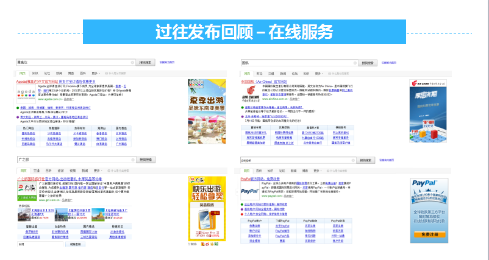
Task: Open 上海酒店 link in Agoda table
Action: click(x=121, y=139)
